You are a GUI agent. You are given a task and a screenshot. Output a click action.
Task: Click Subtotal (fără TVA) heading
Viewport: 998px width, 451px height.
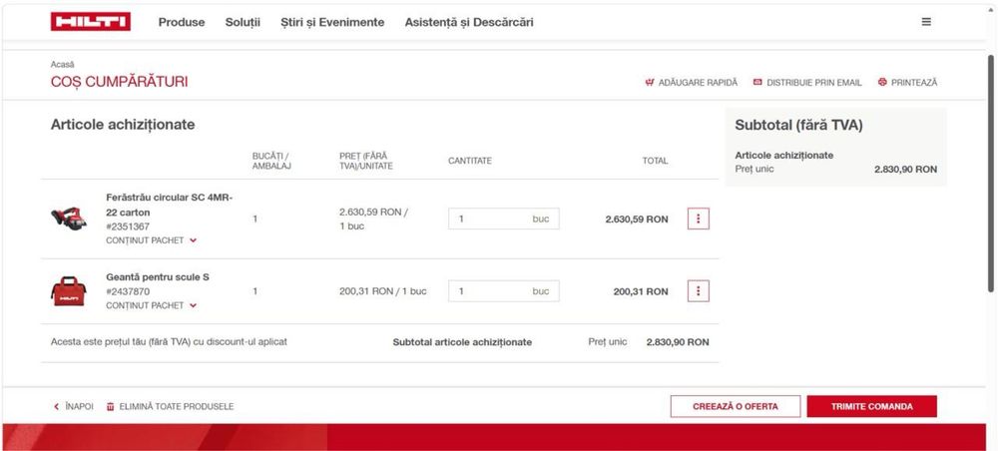(798, 126)
